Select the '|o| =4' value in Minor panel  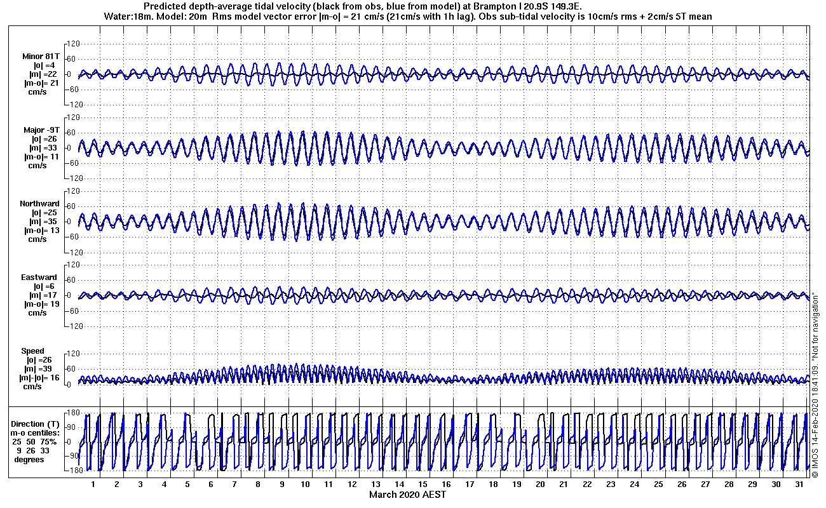44,65
